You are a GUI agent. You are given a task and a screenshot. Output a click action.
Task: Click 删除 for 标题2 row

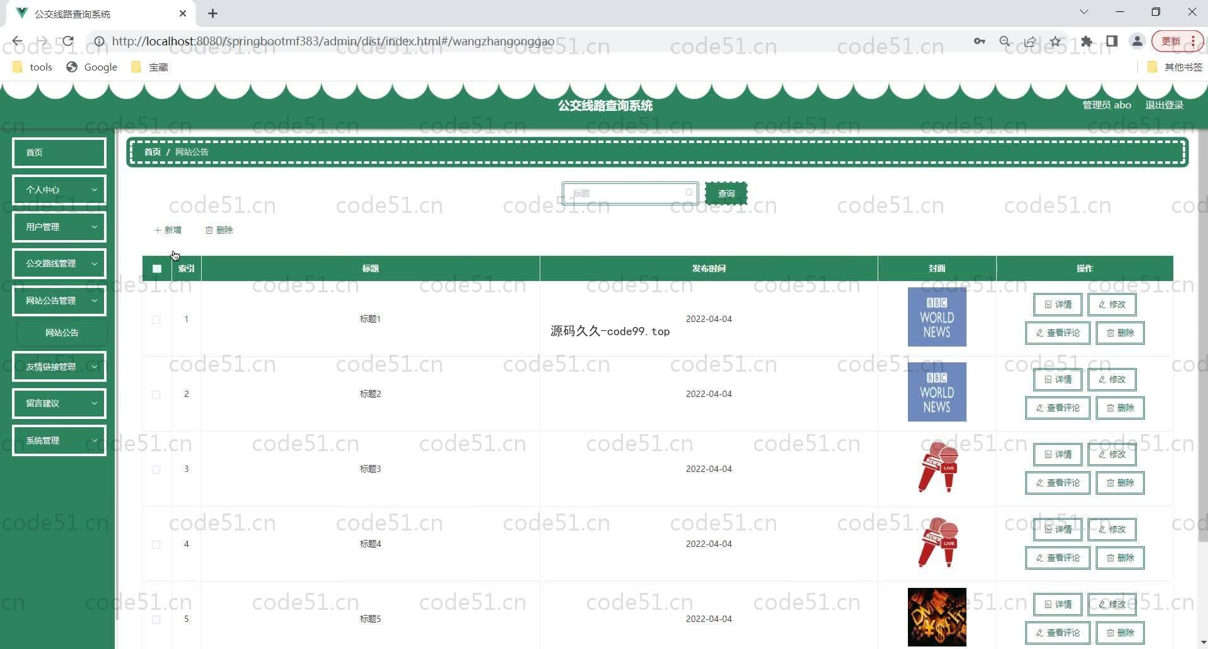pos(1120,408)
